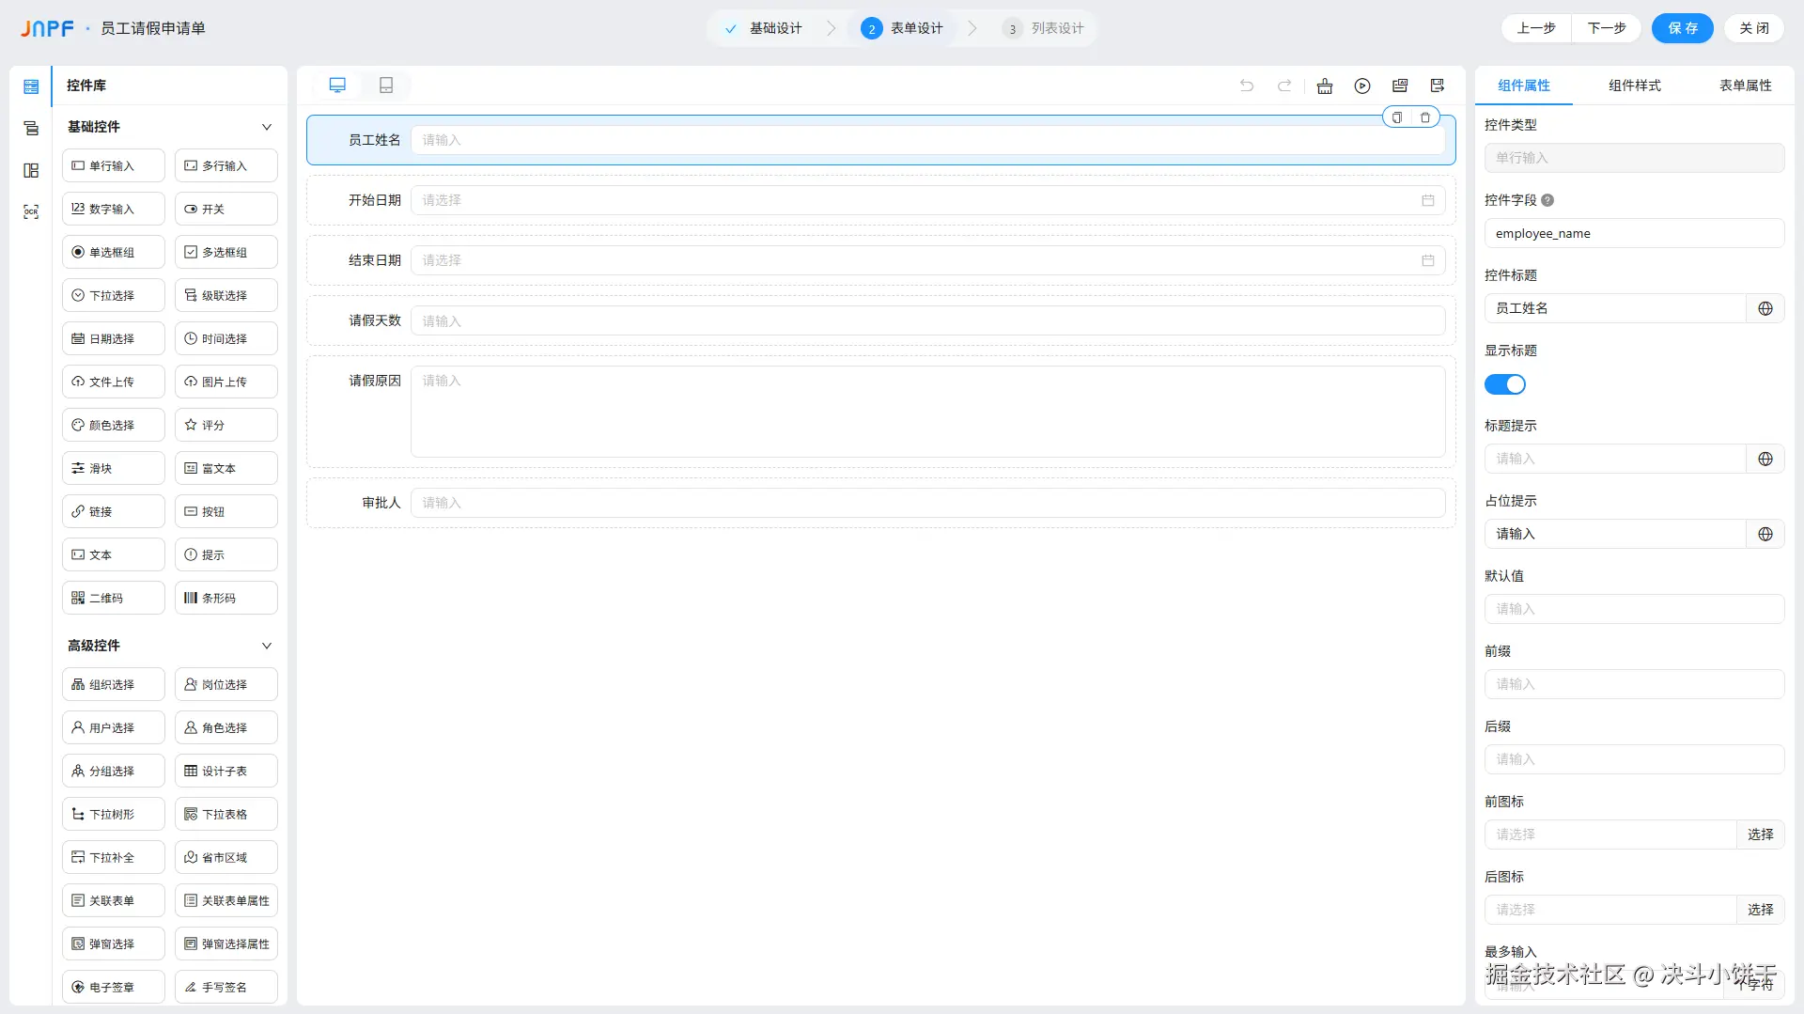Image resolution: width=1804 pixels, height=1014 pixels.
Task: Click the 保存 button
Action: pyautogui.click(x=1683, y=28)
